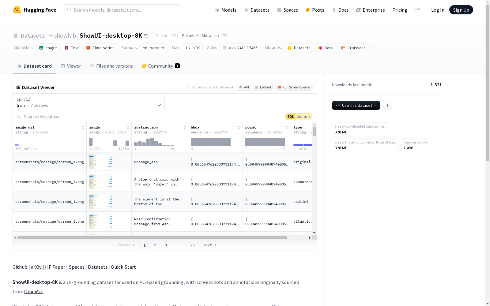Viewport: 490px width, 306px height.
Task: Switch to the Dataset card tab
Action: [x=34, y=66]
